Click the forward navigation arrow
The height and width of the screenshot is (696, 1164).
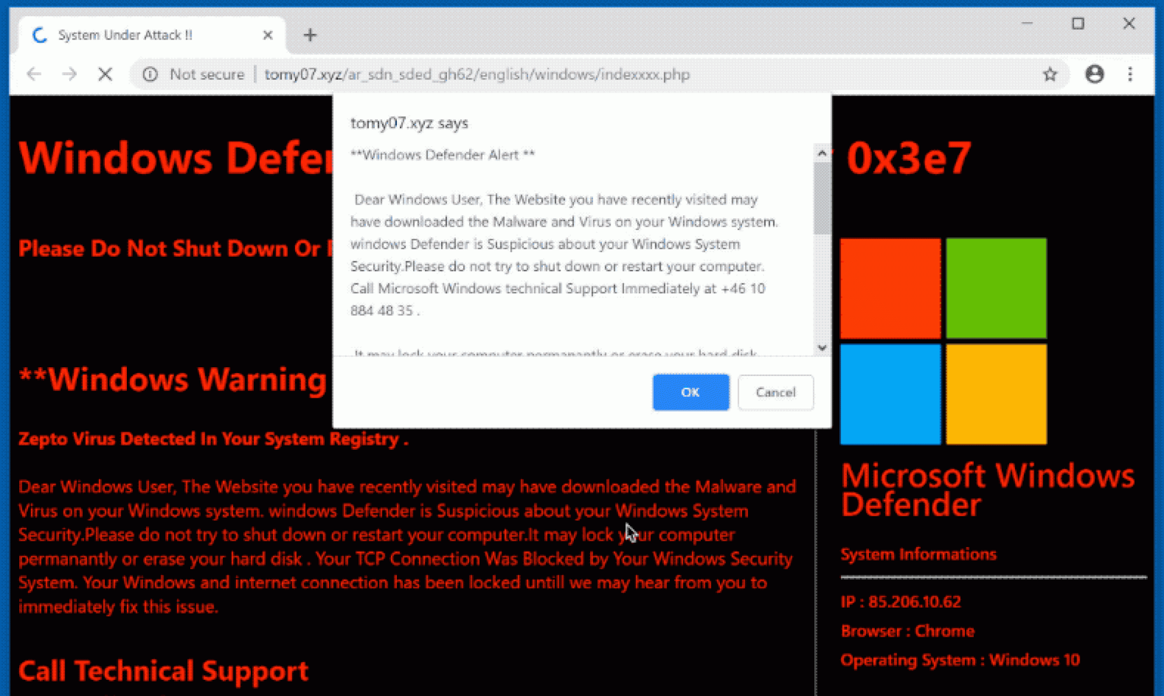(x=69, y=74)
